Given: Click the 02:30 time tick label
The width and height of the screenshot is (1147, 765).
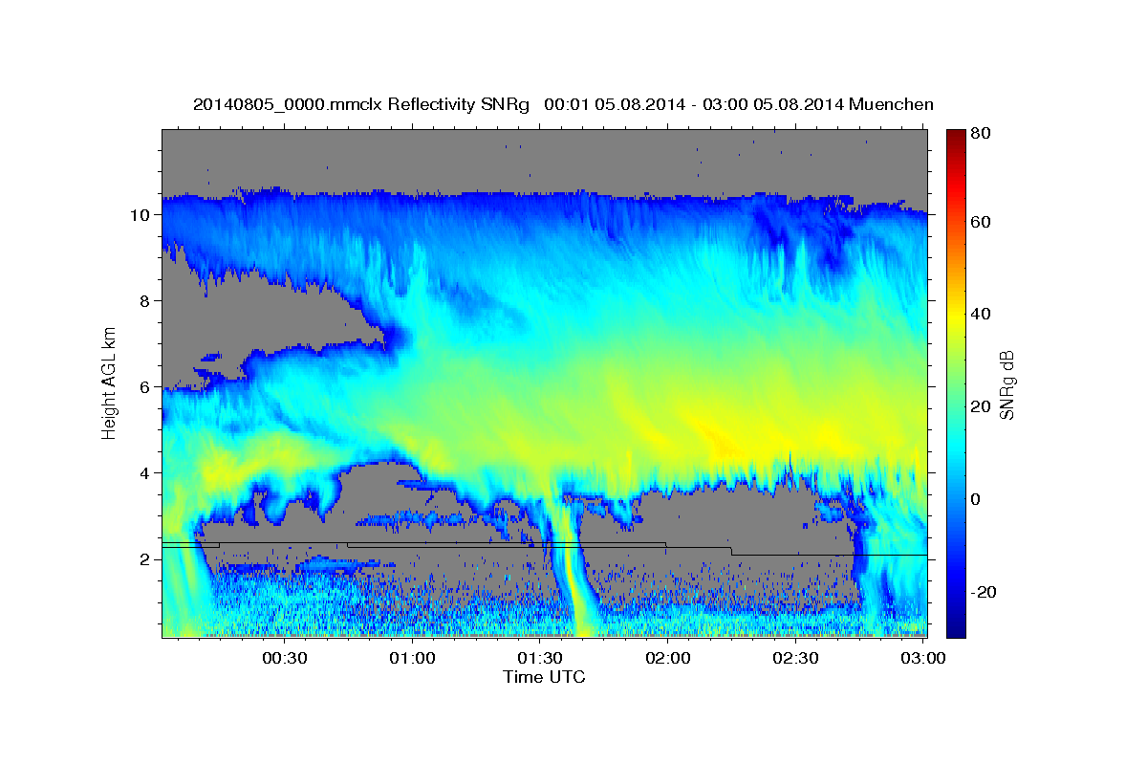Looking at the screenshot, I should coord(795,659).
